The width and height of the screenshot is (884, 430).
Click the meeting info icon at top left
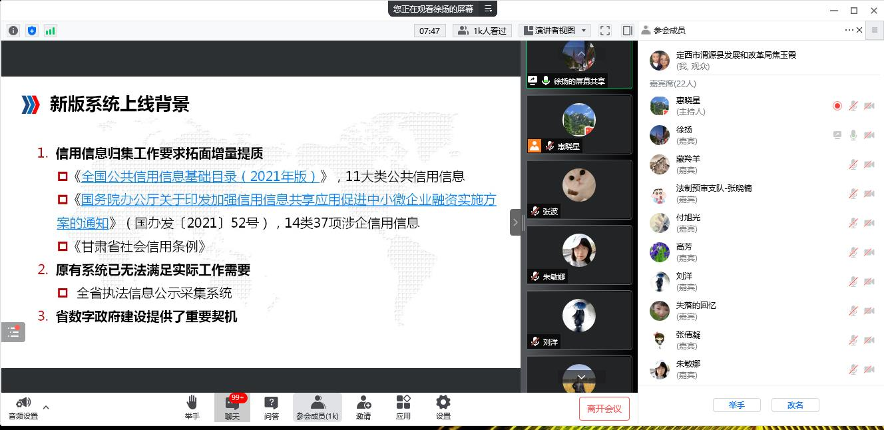pyautogui.click(x=13, y=31)
